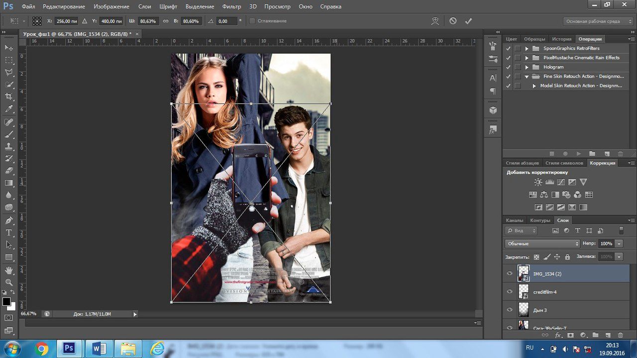Image resolution: width=637 pixels, height=358 pixels.
Task: Select the Eyedropper tool
Action: click(9, 109)
